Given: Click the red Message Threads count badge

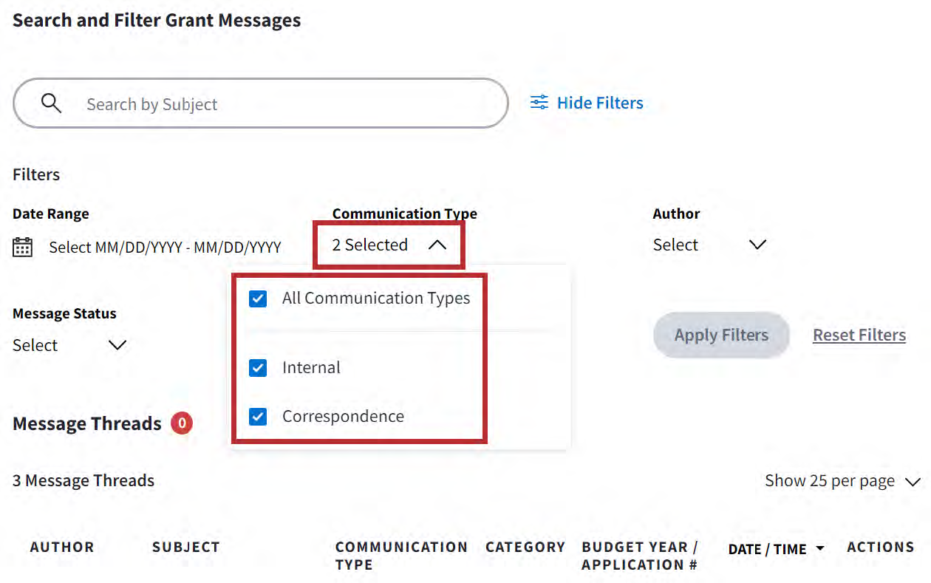Looking at the screenshot, I should click(182, 423).
